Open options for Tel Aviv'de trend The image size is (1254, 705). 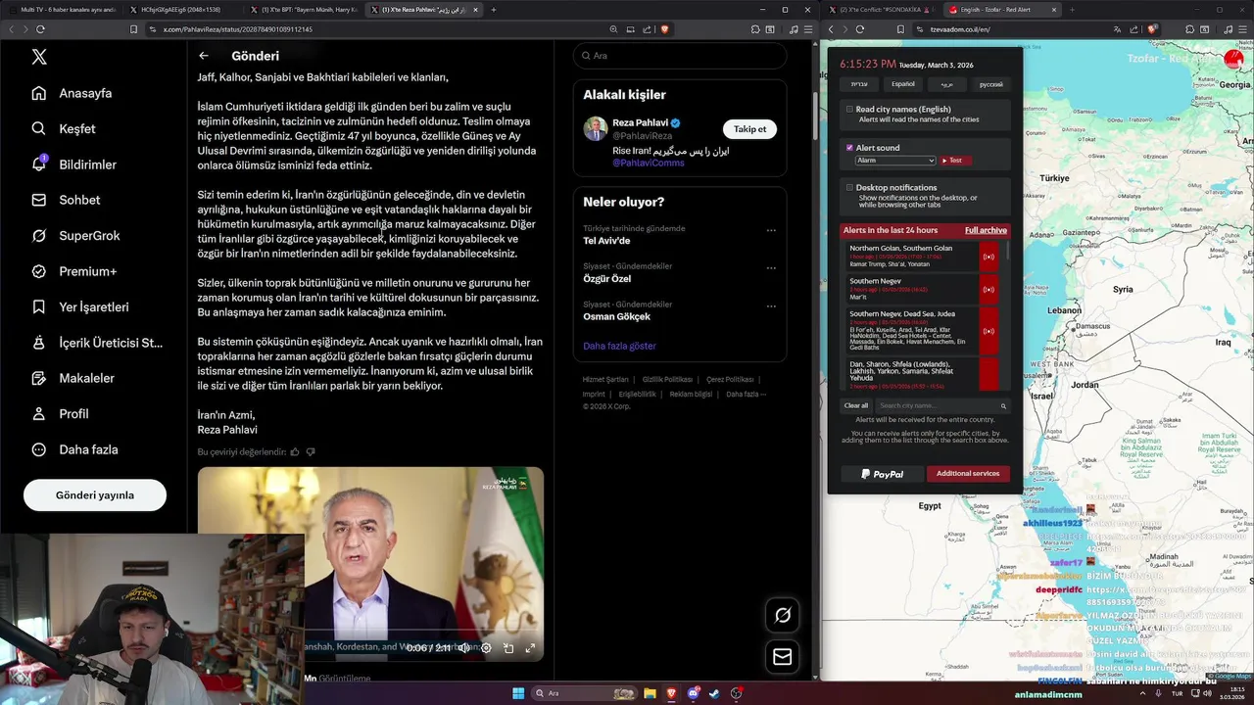[771, 230]
